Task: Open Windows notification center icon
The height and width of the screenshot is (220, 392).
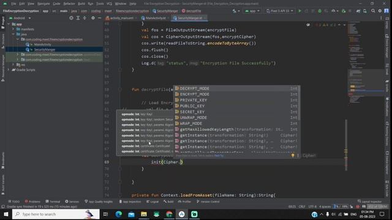Action: (x=382, y=214)
